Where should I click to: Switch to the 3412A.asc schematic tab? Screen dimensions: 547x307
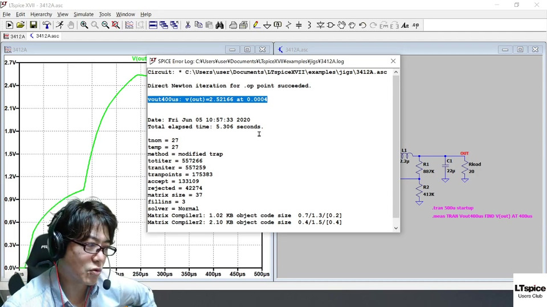pos(44,36)
